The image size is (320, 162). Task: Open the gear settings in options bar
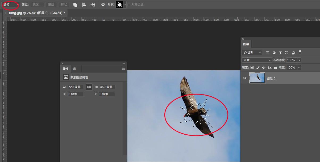coord(103,5)
